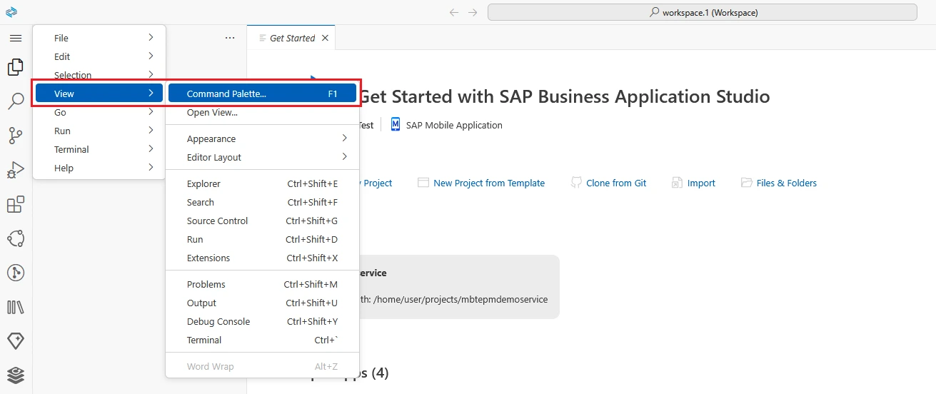Open the circled branch icon in activity bar

pyautogui.click(x=15, y=273)
